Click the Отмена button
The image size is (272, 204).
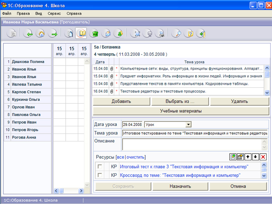[238, 186]
